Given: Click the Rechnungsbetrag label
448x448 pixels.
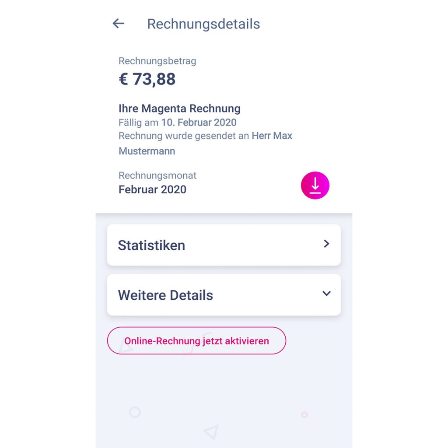Looking at the screenshot, I should click(x=157, y=61).
